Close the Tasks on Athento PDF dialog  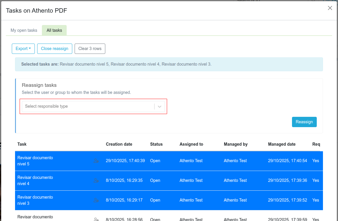(330, 8)
